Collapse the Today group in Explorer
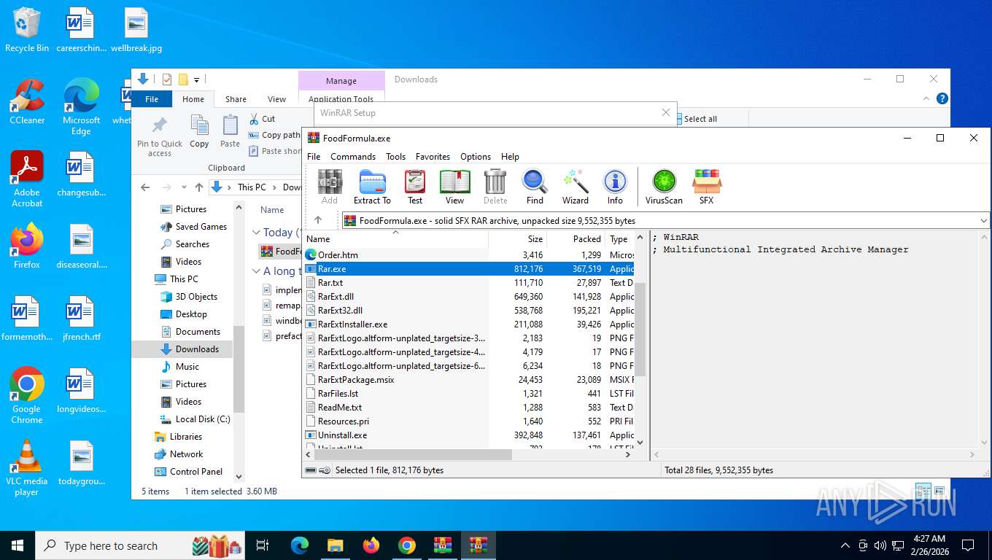The image size is (992, 560). [x=256, y=233]
